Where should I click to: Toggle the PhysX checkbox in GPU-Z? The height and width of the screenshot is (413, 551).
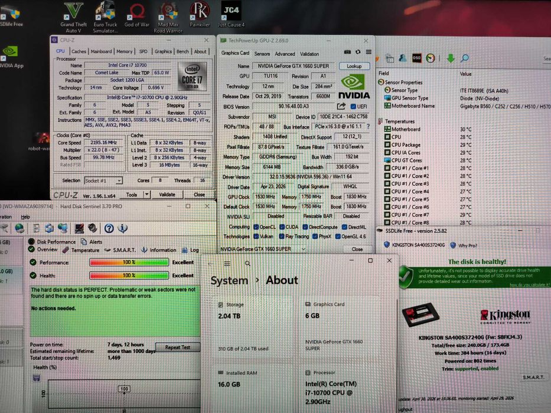pyautogui.click(x=315, y=237)
